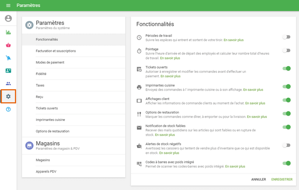Image resolution: width=299 pixels, height=190 pixels.
Task: Enable the Périodes de travail toggle
Action: pyautogui.click(x=286, y=37)
